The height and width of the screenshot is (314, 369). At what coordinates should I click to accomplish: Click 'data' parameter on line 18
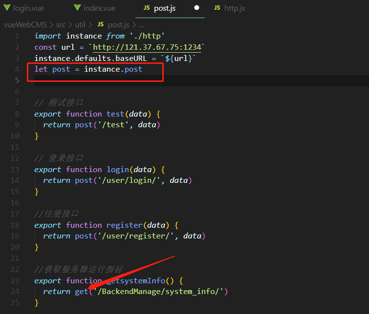(156, 225)
